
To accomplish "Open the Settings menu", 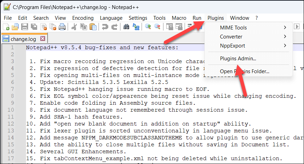I will pyautogui.click(x=138, y=18).
